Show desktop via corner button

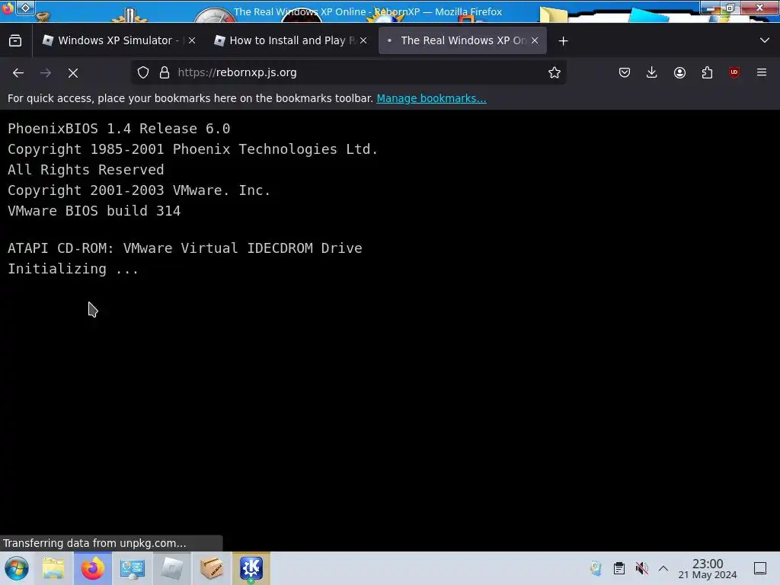pos(760,568)
